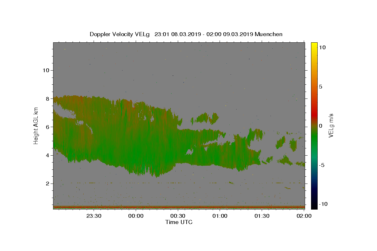
Task: Click the 01:00 time tick label
Action: 220,216
